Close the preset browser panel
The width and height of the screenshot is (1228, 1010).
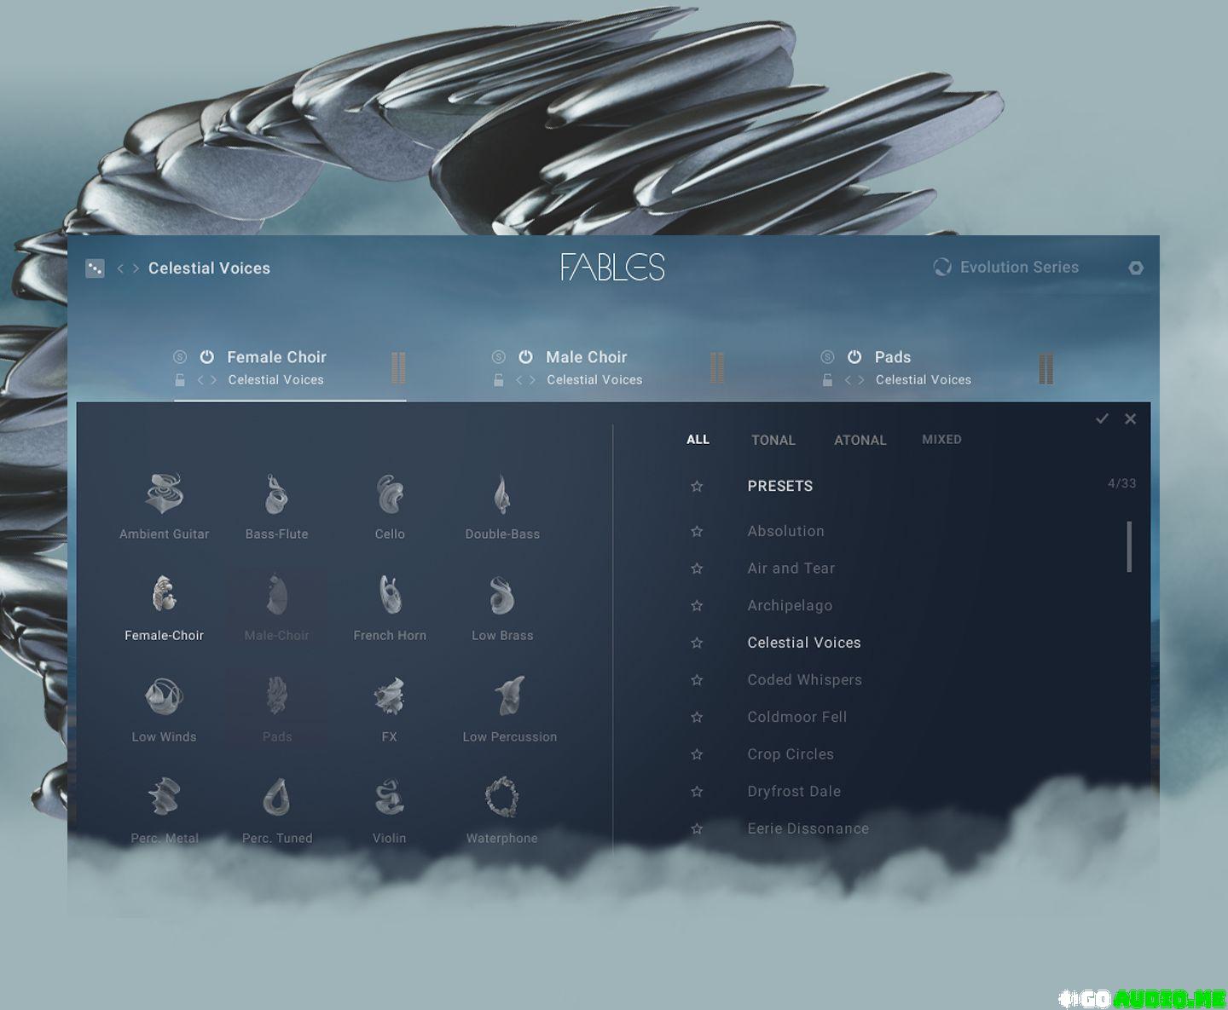[1130, 418]
